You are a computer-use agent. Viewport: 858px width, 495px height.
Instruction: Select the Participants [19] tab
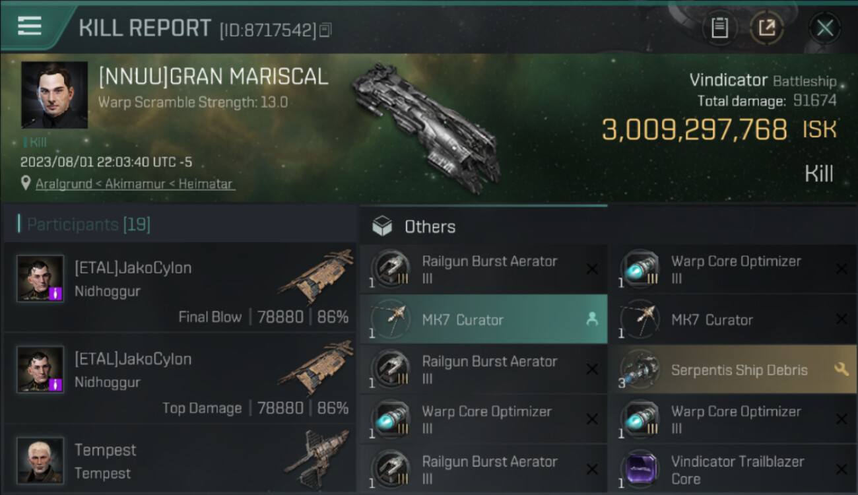click(x=88, y=225)
